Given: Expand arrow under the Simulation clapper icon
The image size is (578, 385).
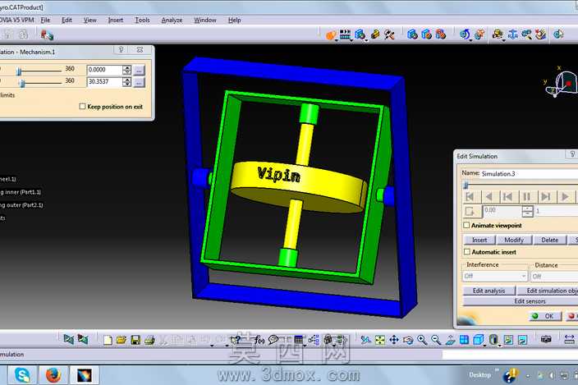Looking at the screenshot, I should 351,40.
